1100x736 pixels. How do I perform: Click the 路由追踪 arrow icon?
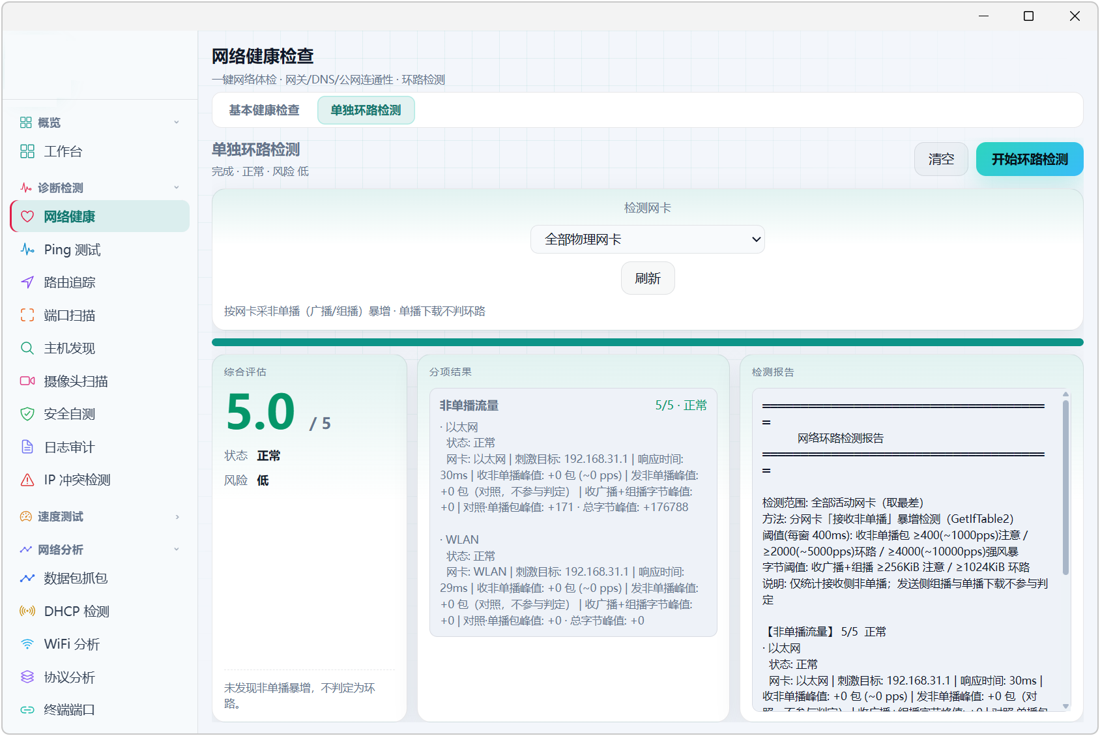click(27, 282)
